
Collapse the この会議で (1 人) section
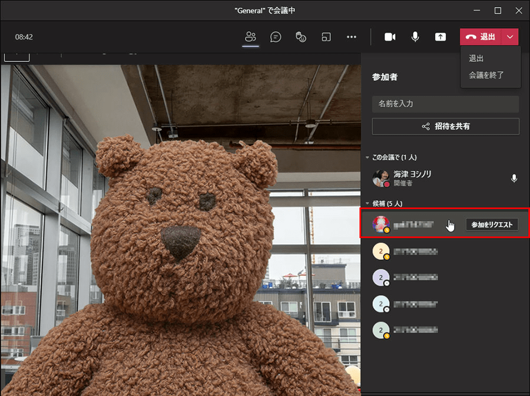pyautogui.click(x=367, y=158)
